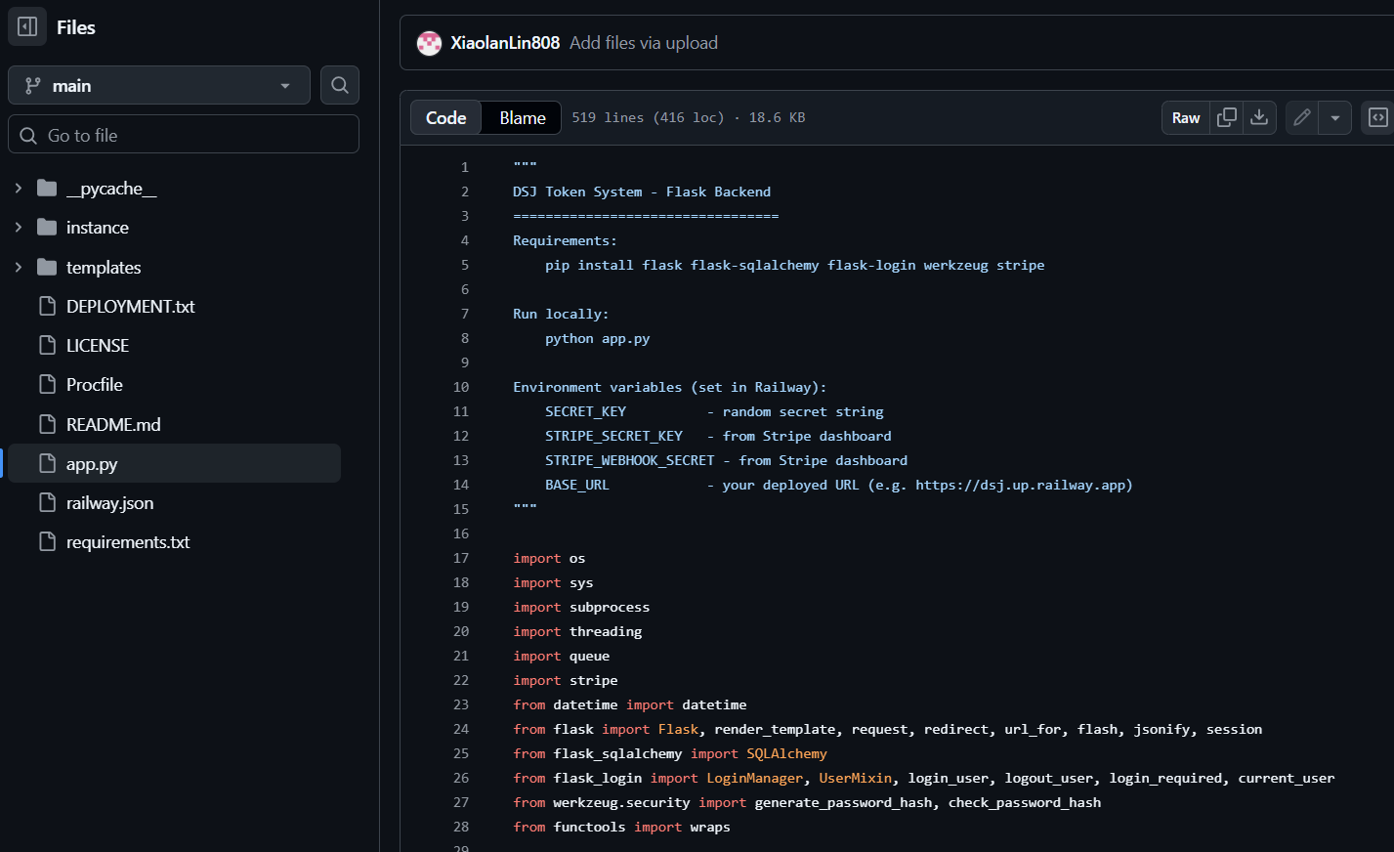
Task: Click the pencil edit file icon
Action: tap(1301, 117)
